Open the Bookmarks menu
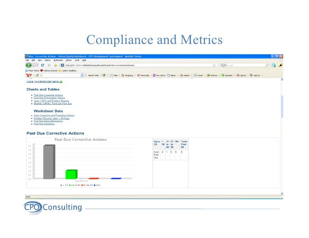This screenshot has width=309, height=238. pyautogui.click(x=58, y=60)
